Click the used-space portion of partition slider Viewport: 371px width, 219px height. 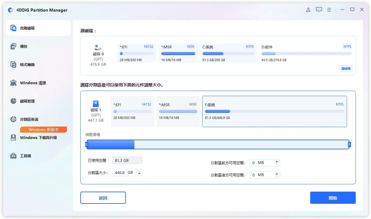111,144
